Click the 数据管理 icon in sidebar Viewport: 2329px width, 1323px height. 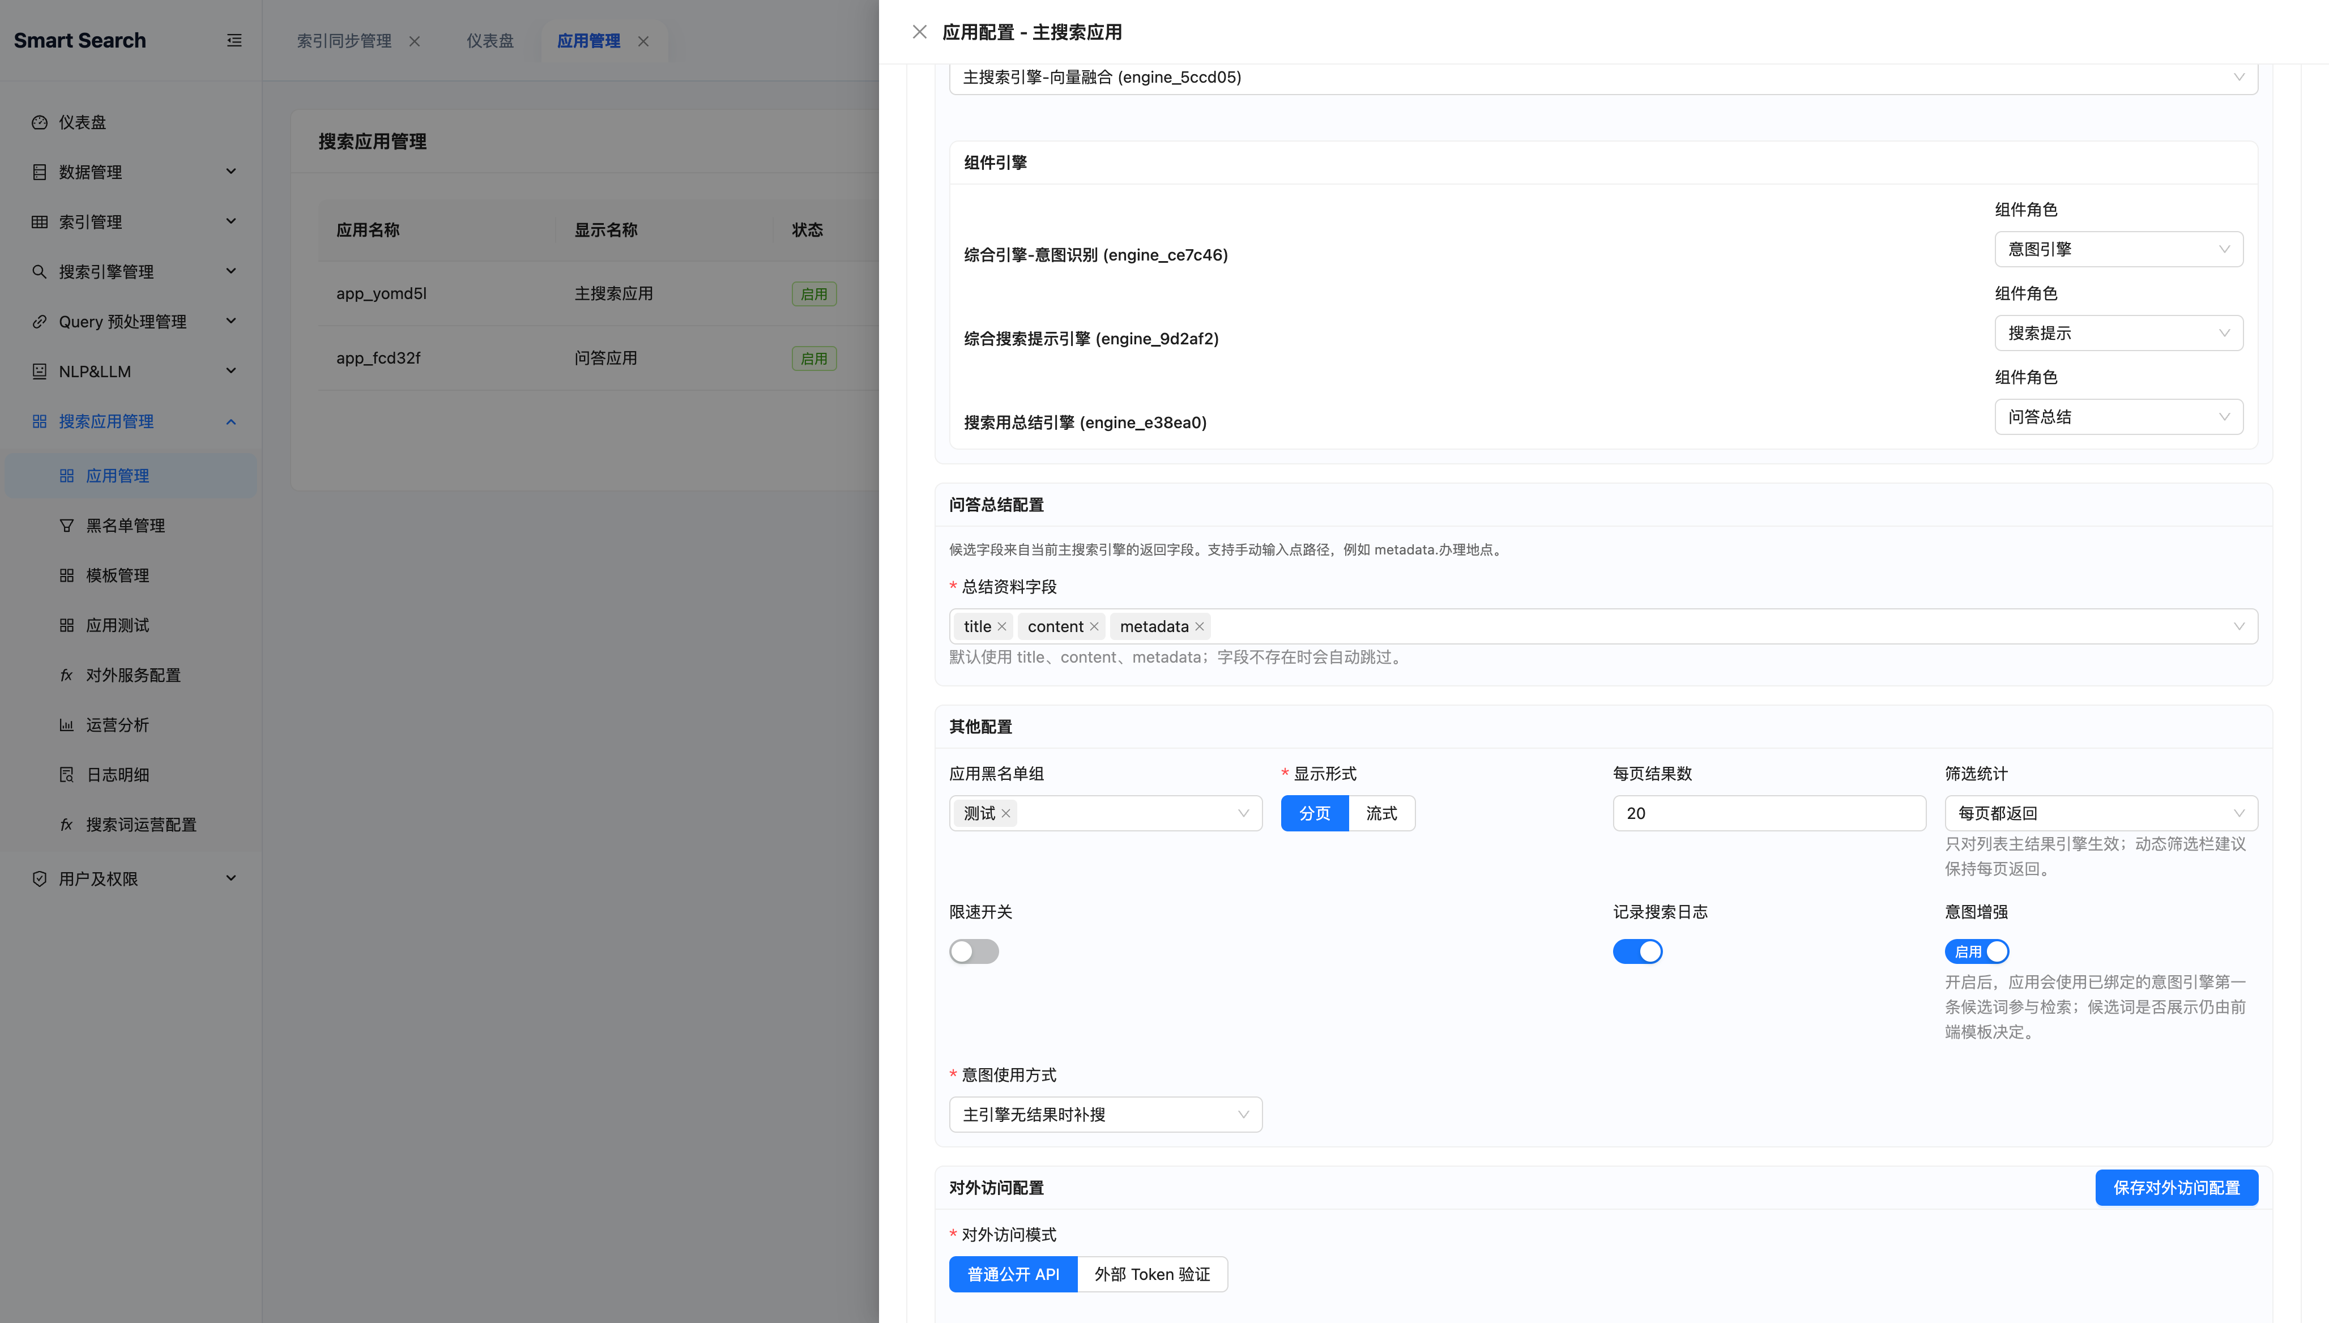tap(39, 172)
